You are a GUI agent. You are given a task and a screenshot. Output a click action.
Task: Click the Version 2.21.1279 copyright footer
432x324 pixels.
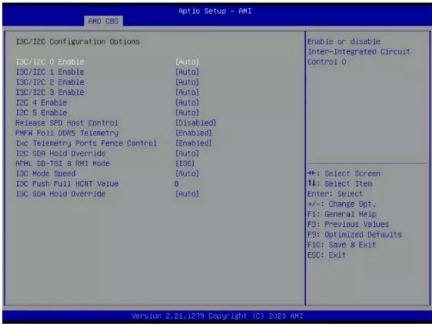coord(217,316)
